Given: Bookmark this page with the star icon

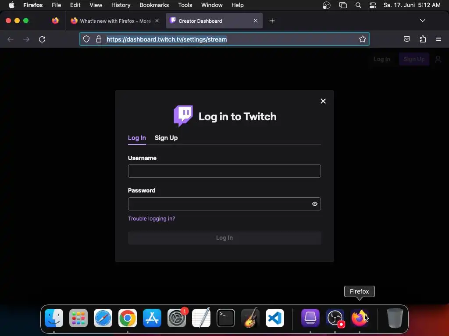Looking at the screenshot, I should (363, 39).
